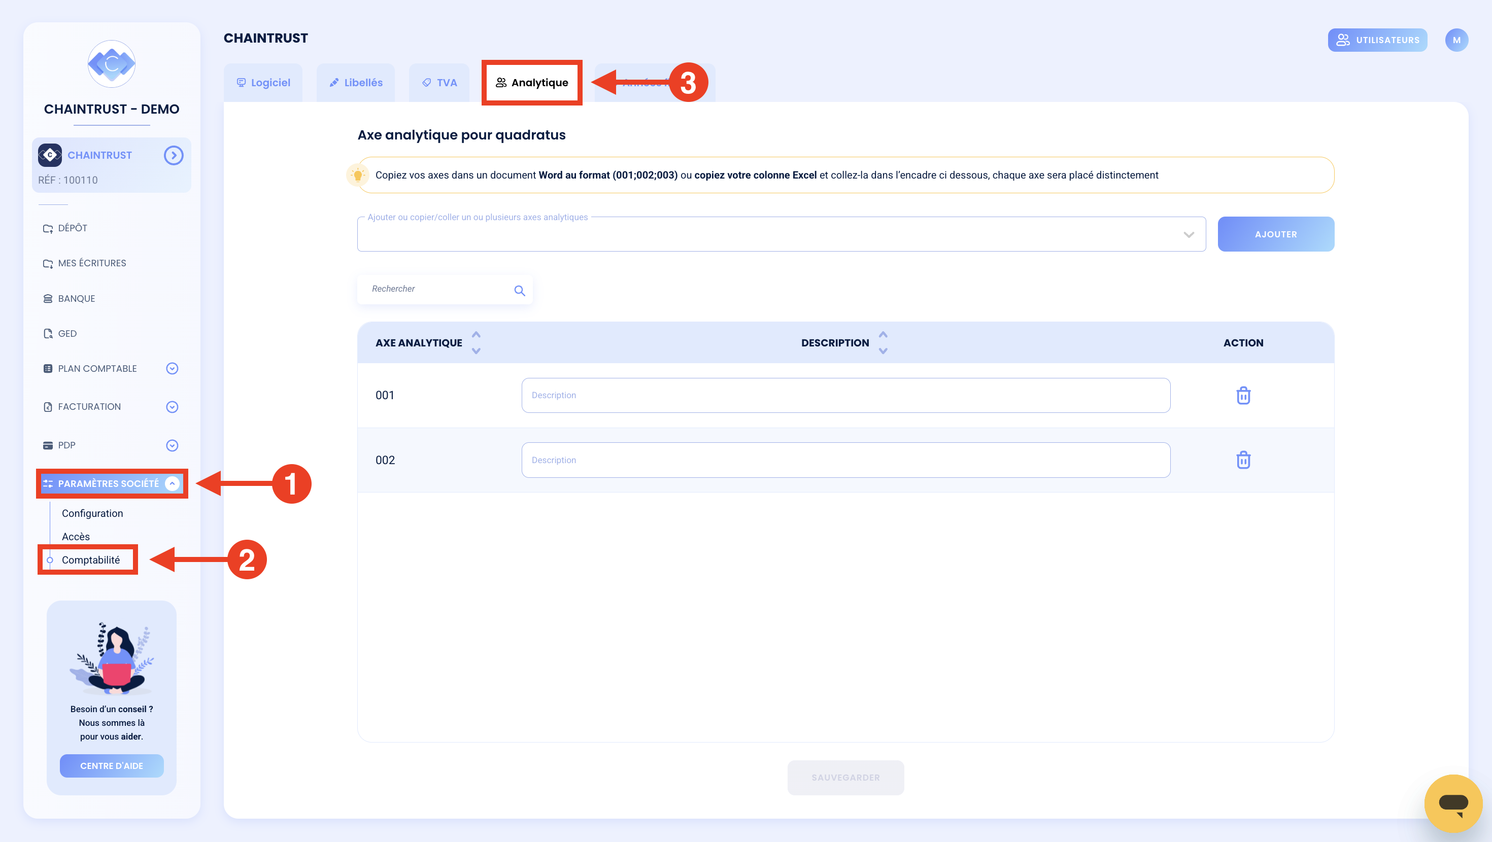
Task: Click the lightbulb tip icon
Action: [357, 175]
